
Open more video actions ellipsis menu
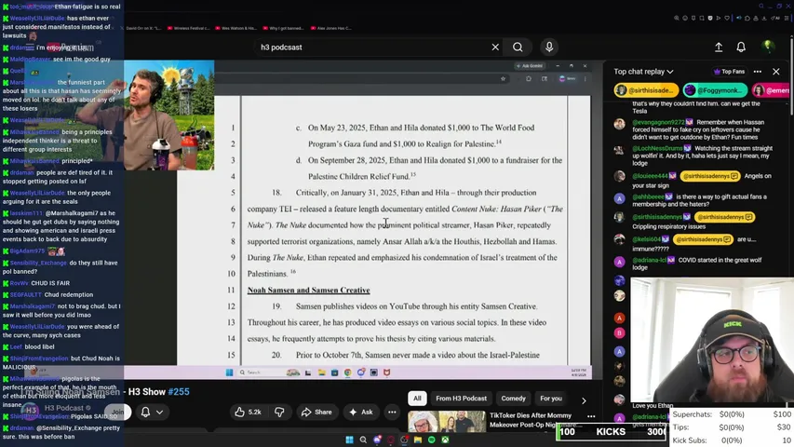(x=392, y=412)
